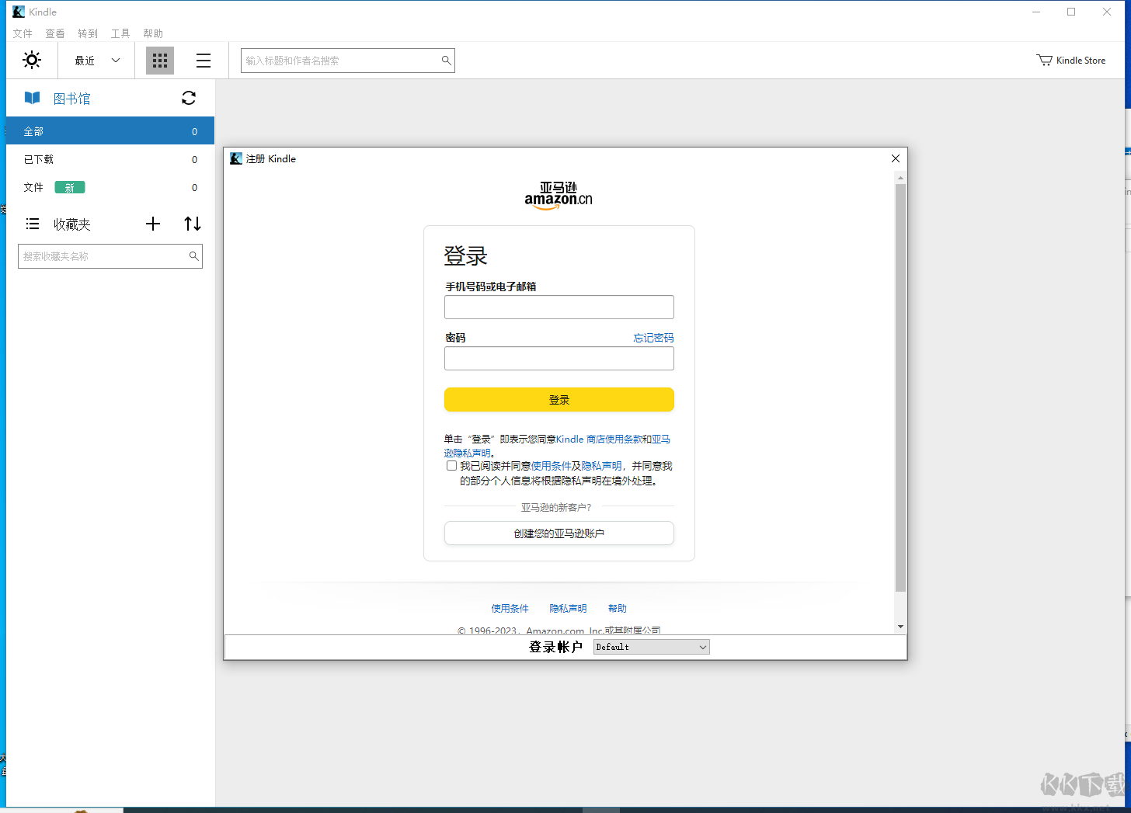Add a new collection with the plus icon
This screenshot has height=813, width=1131.
tap(152, 224)
